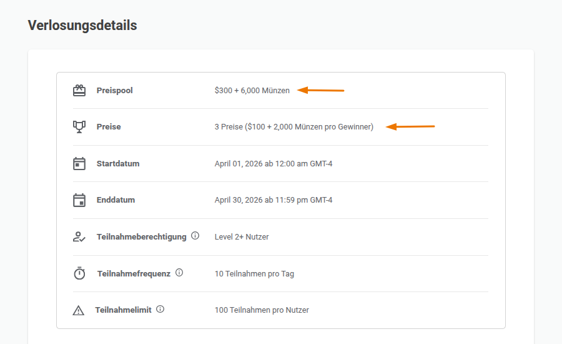562x344 pixels.
Task: Click the text "3 Preise ($100 + 2,000 Münzen pro Gewinner)"
Action: (x=294, y=127)
